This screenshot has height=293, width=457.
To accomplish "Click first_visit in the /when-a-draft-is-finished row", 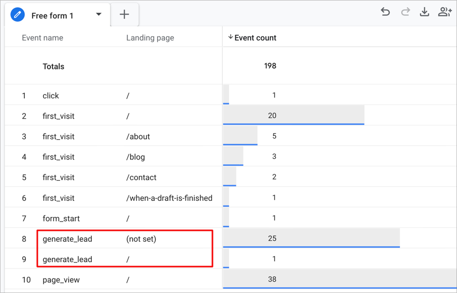I will [x=59, y=198].
